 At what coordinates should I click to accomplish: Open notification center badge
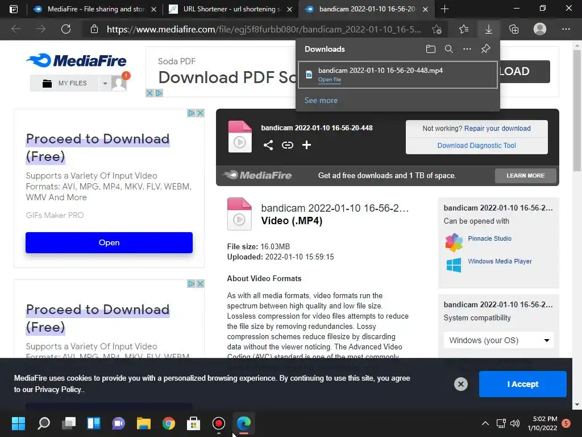pyautogui.click(x=566, y=423)
